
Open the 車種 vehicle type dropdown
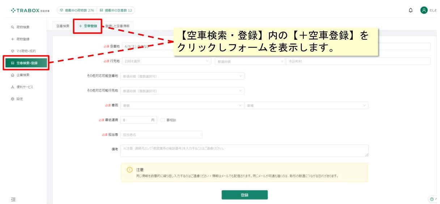pyautogui.click(x=306, y=105)
